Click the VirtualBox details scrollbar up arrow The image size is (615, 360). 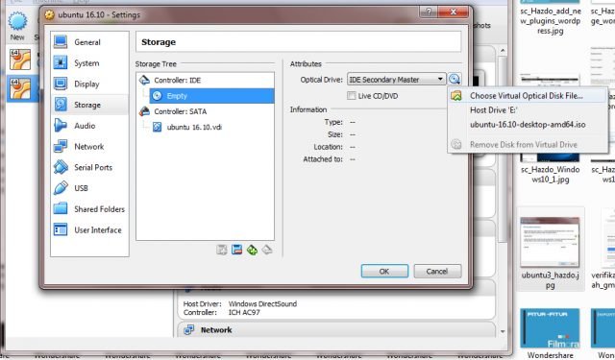point(503,51)
